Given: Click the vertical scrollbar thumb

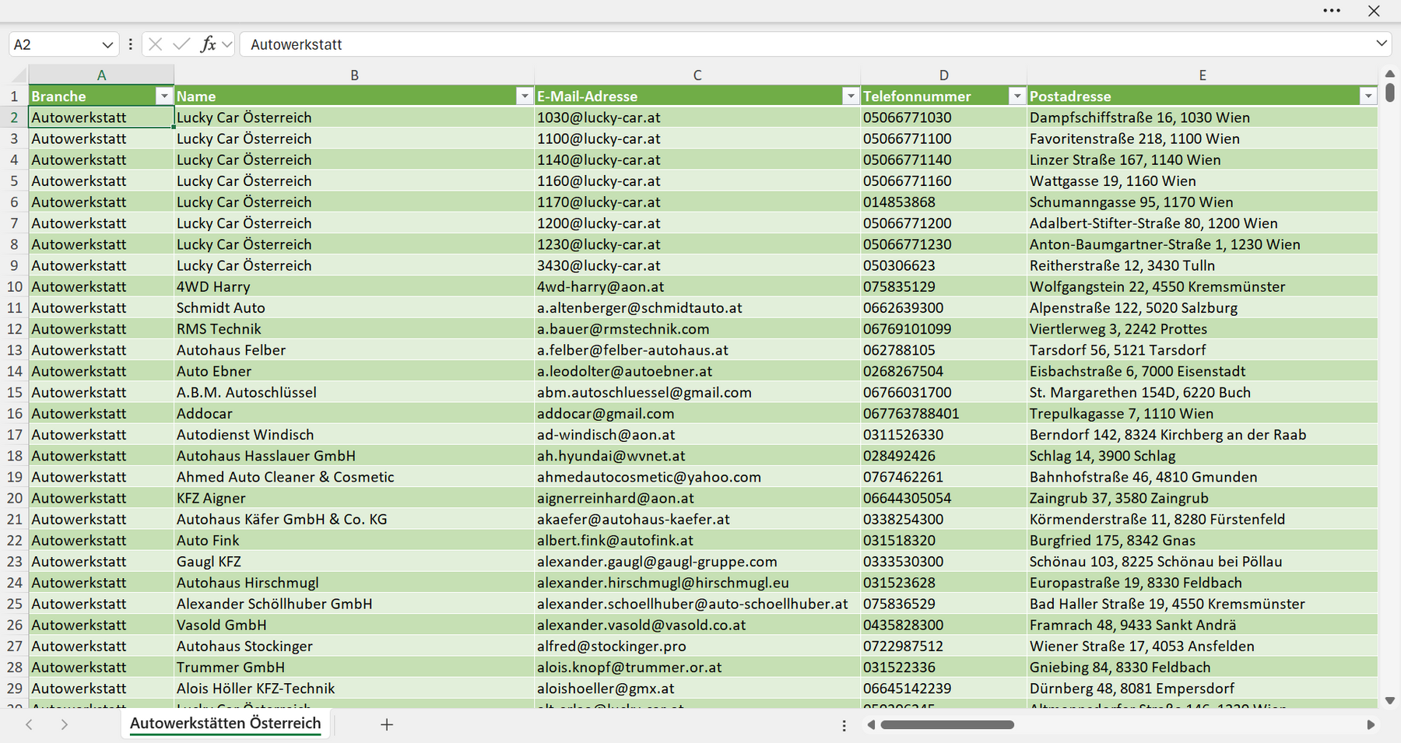Looking at the screenshot, I should (1390, 93).
